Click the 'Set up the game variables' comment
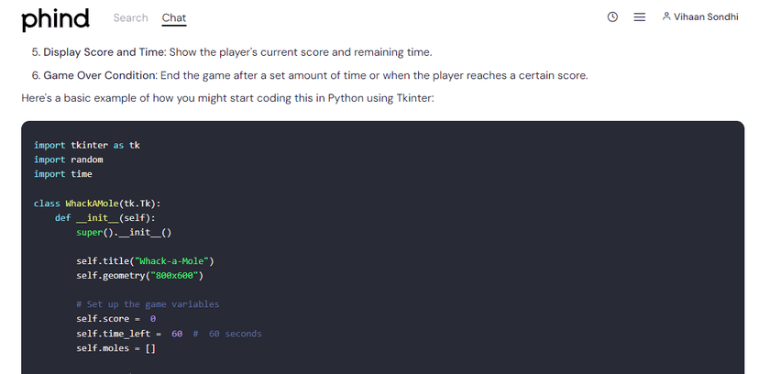This screenshot has width=759, height=374. (148, 304)
